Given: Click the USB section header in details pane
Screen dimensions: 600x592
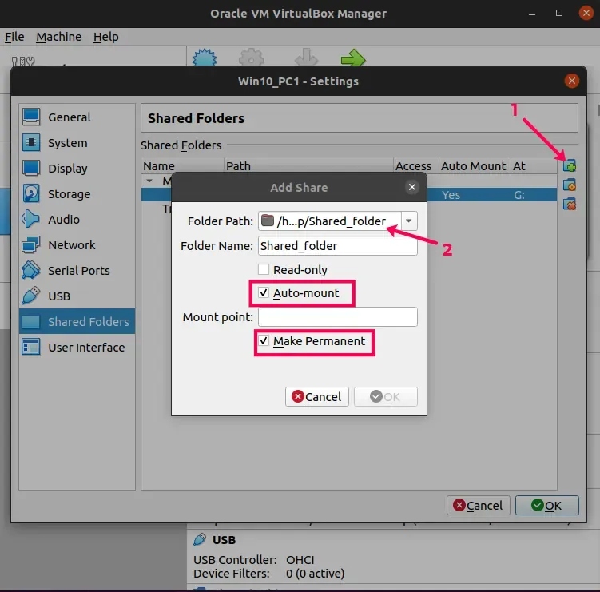Looking at the screenshot, I should pyautogui.click(x=224, y=540).
